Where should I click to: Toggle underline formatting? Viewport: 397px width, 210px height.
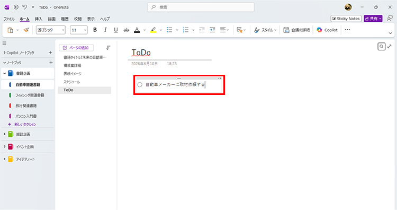click(x=116, y=30)
